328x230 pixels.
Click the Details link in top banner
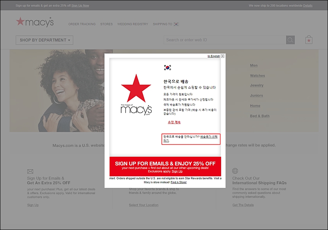pyautogui.click(x=308, y=6)
